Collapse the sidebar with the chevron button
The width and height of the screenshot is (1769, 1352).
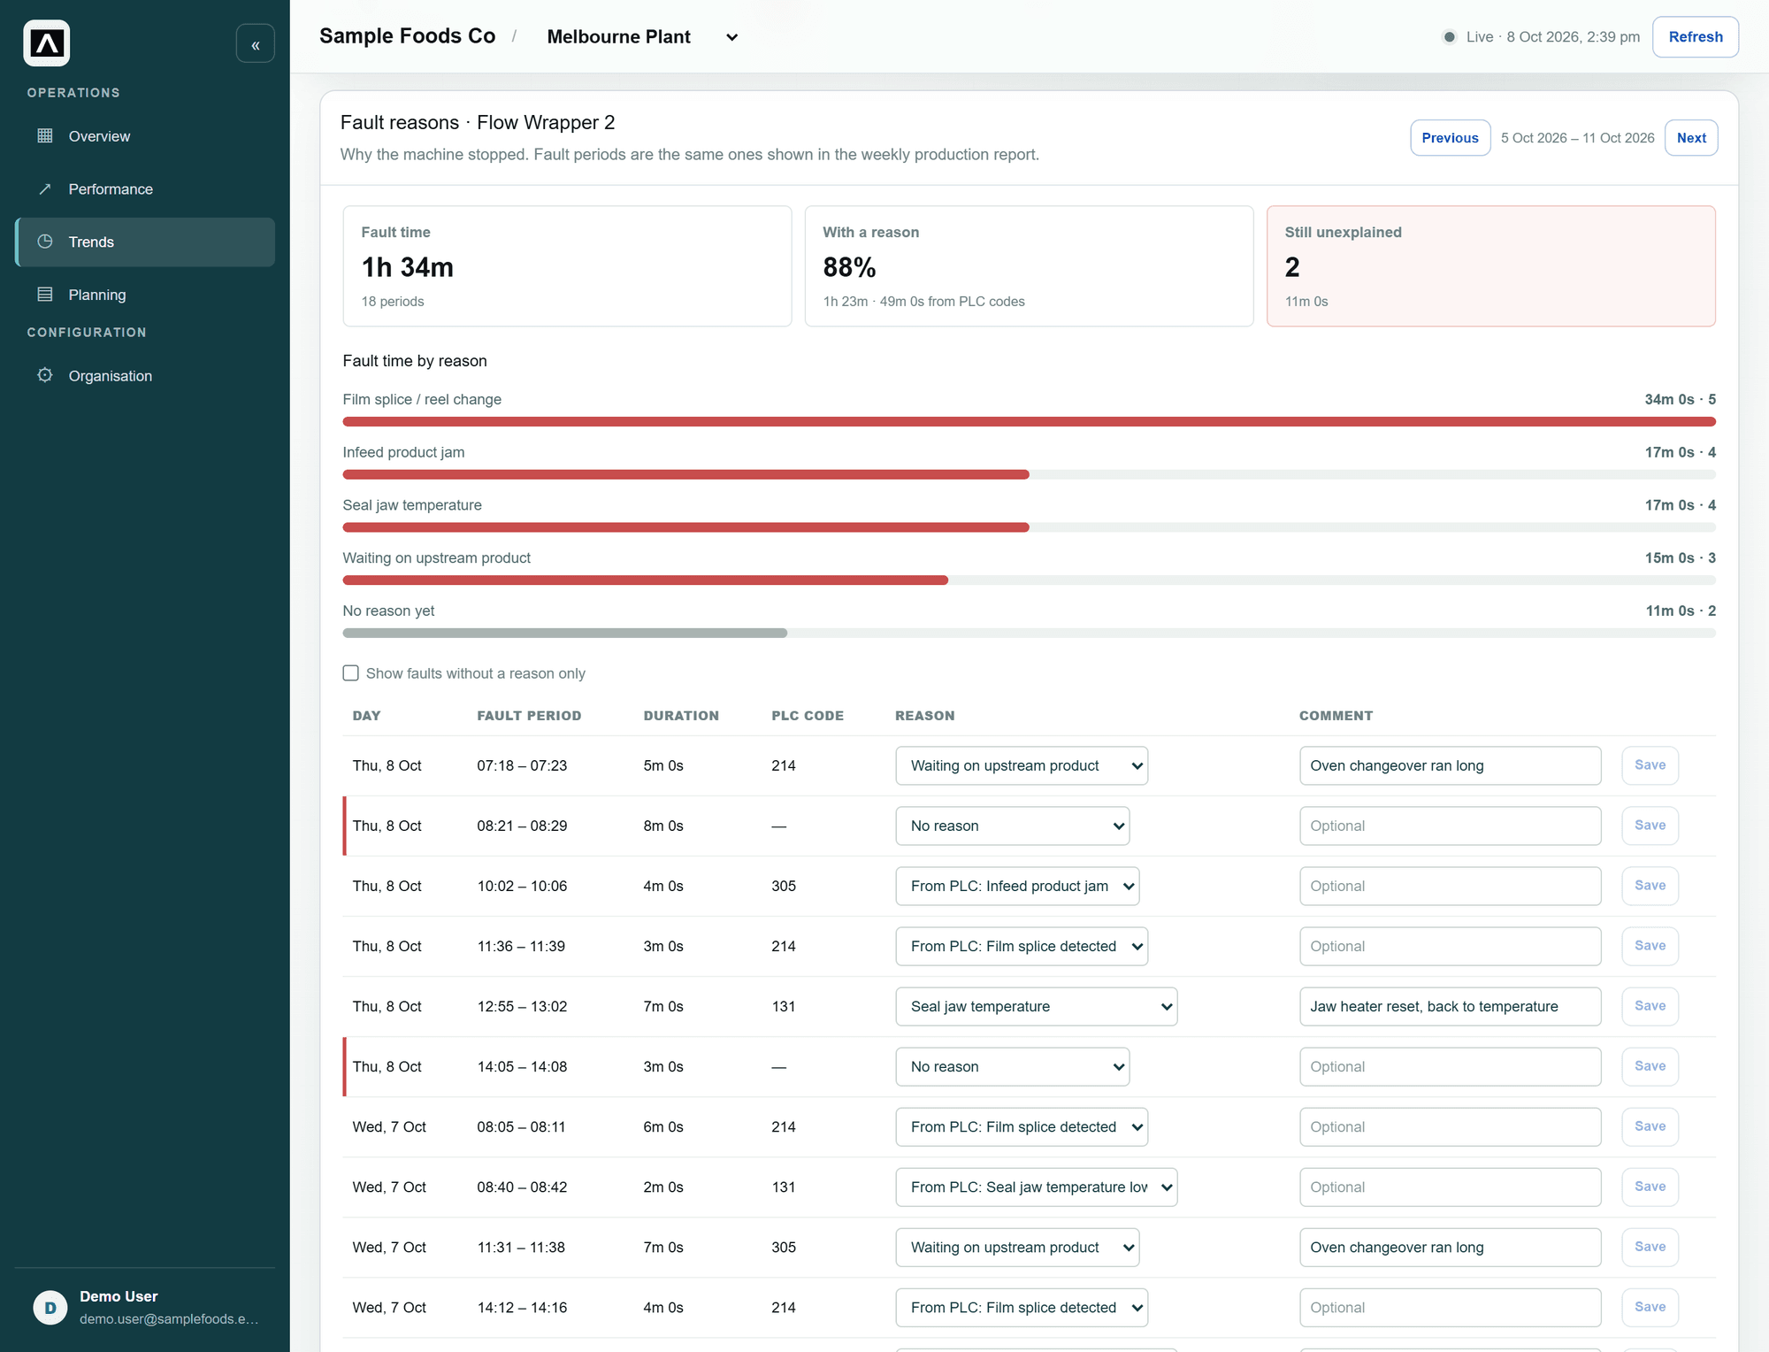point(256,44)
